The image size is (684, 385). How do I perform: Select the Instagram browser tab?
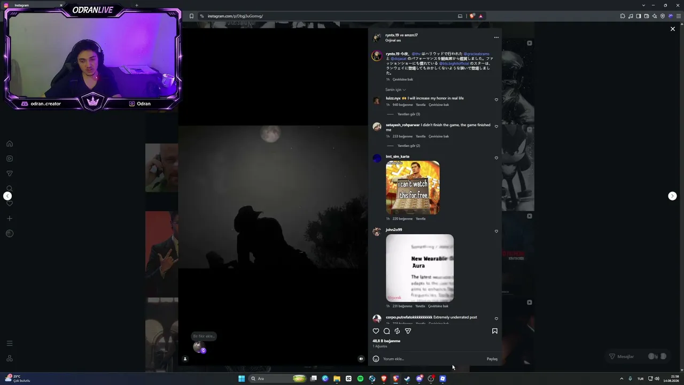(34, 5)
